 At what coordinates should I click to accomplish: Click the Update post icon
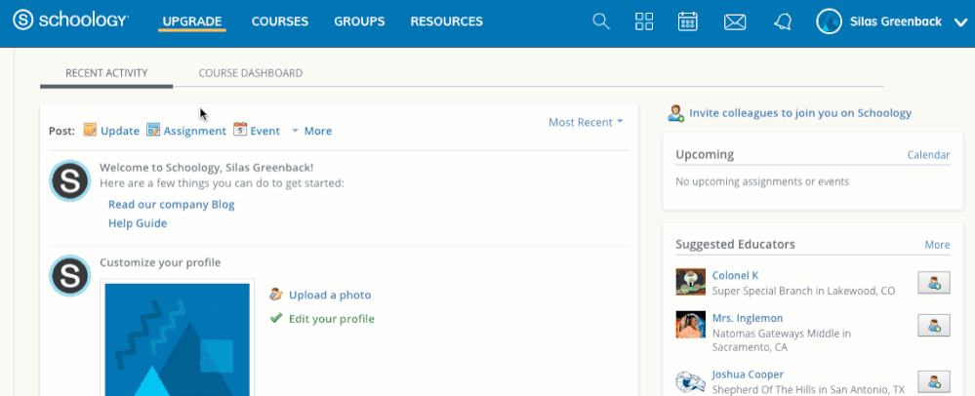[x=90, y=130]
